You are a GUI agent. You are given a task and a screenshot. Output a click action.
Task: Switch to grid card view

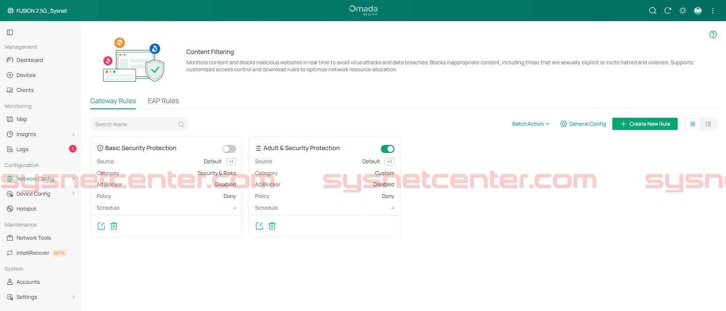tap(693, 124)
